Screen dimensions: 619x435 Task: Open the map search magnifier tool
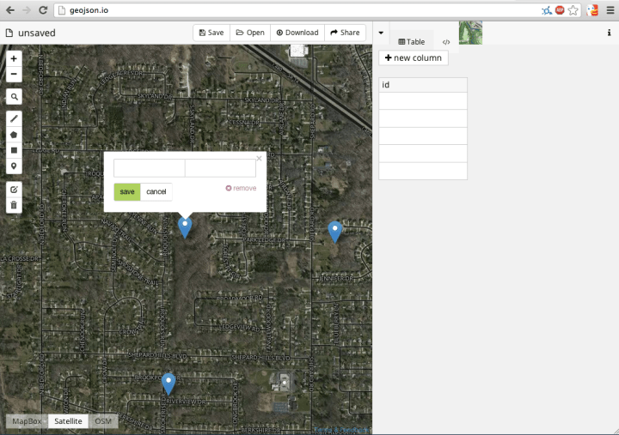[14, 97]
